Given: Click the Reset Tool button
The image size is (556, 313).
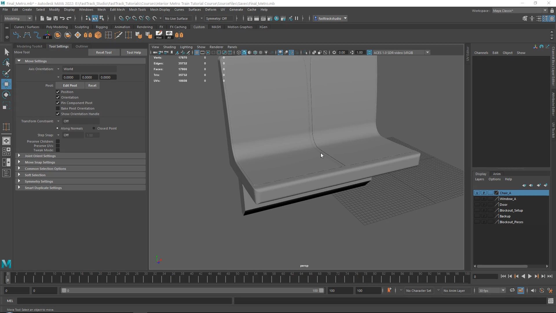Looking at the screenshot, I should click(104, 52).
